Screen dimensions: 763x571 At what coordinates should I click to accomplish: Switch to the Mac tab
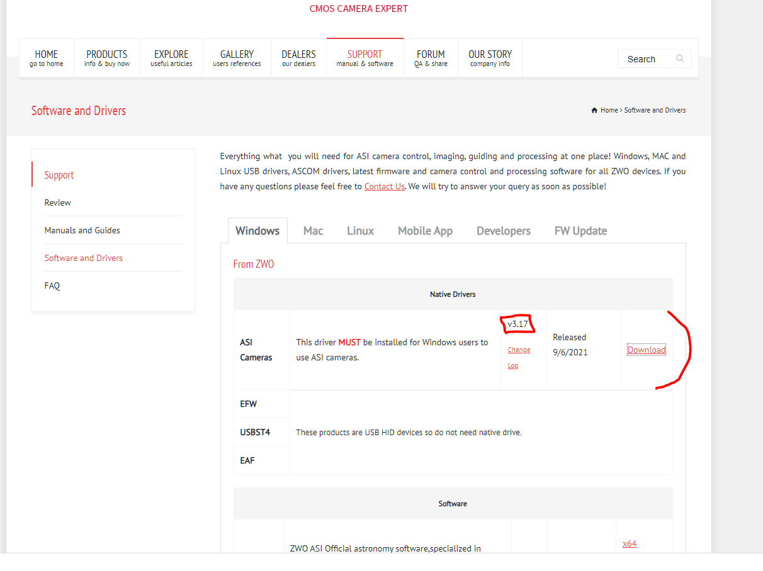(x=313, y=231)
